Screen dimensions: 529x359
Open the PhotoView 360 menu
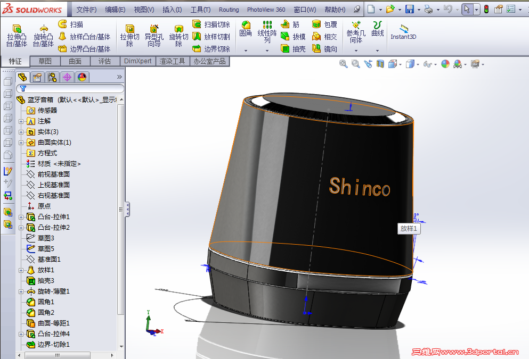pos(266,10)
